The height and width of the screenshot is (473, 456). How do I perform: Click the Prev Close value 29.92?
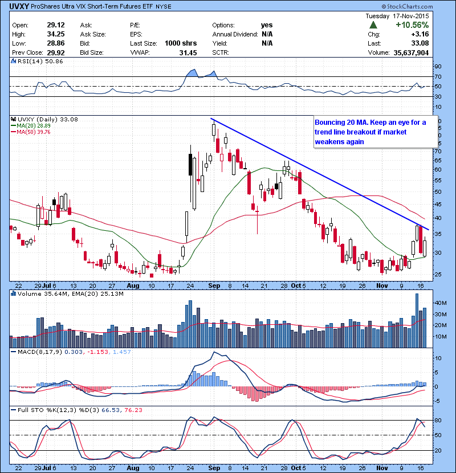(56, 52)
